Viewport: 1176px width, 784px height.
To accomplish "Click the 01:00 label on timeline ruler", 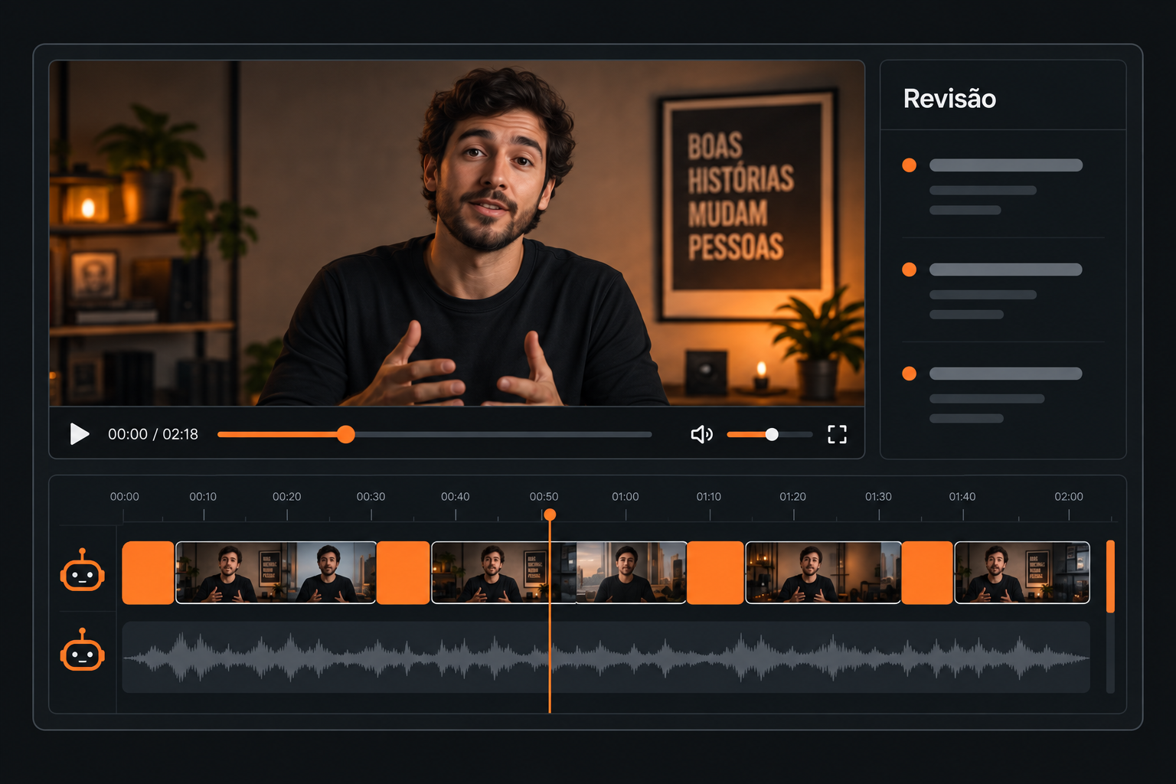I will (x=625, y=496).
